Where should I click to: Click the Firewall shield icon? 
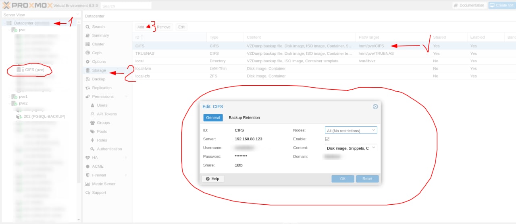(87, 175)
